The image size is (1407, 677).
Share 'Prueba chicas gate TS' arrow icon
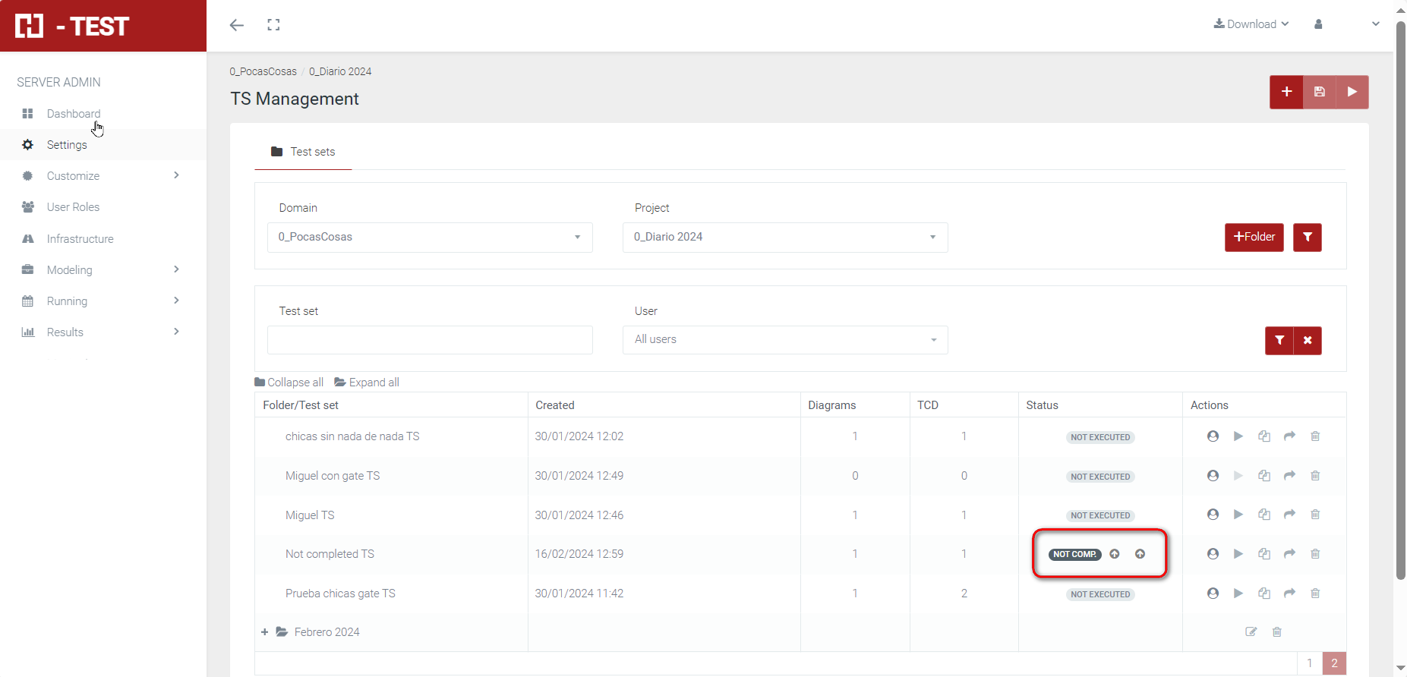pos(1289,594)
